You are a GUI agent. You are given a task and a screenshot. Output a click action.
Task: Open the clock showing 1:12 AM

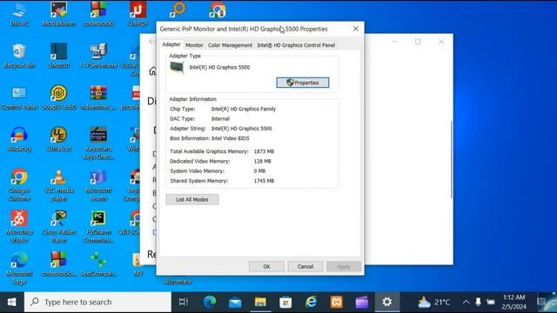pos(514,302)
